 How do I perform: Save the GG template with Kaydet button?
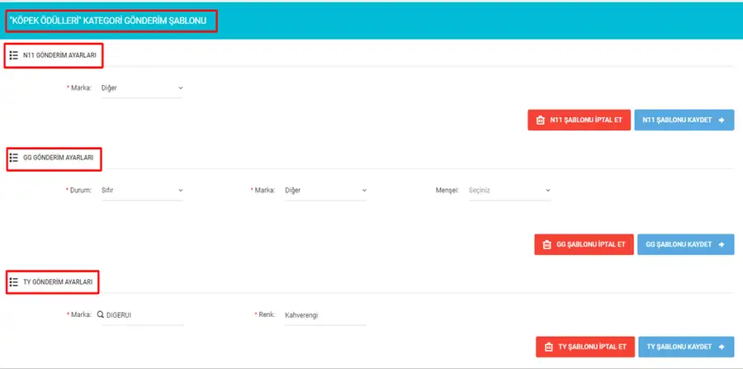click(686, 244)
